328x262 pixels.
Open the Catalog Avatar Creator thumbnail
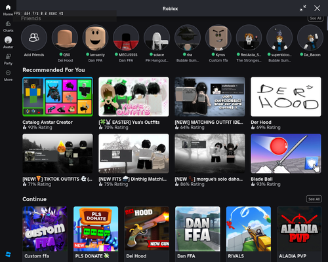(x=58, y=96)
